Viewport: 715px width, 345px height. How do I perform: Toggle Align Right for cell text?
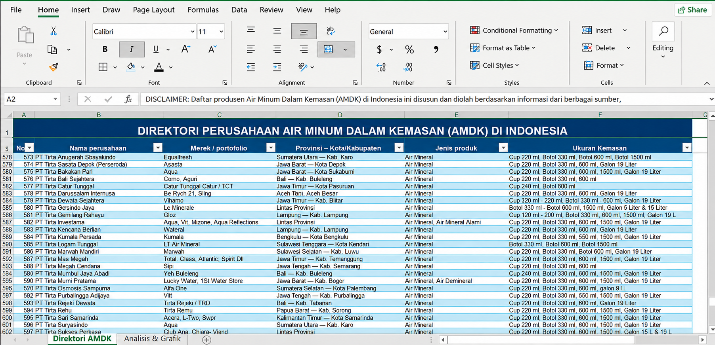(x=304, y=49)
